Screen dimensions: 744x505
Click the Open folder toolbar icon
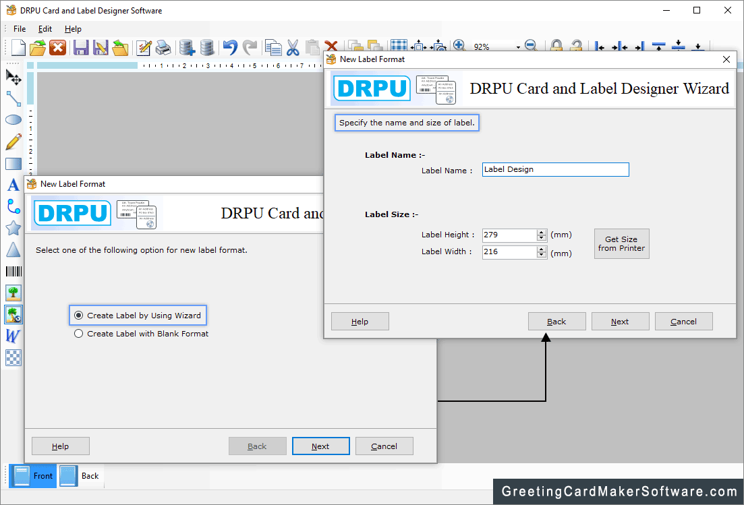pos(38,47)
